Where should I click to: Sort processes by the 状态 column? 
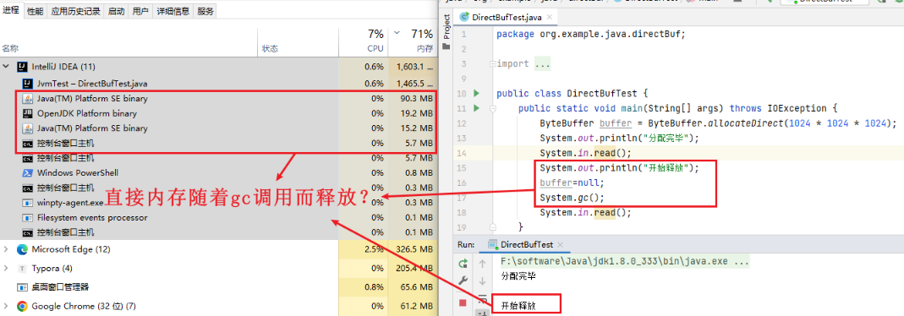271,48
